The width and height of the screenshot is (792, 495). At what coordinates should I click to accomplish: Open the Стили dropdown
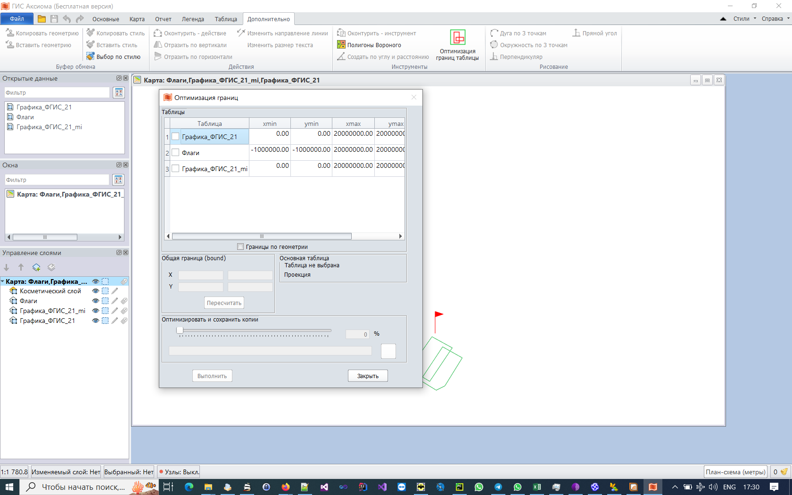tap(744, 19)
